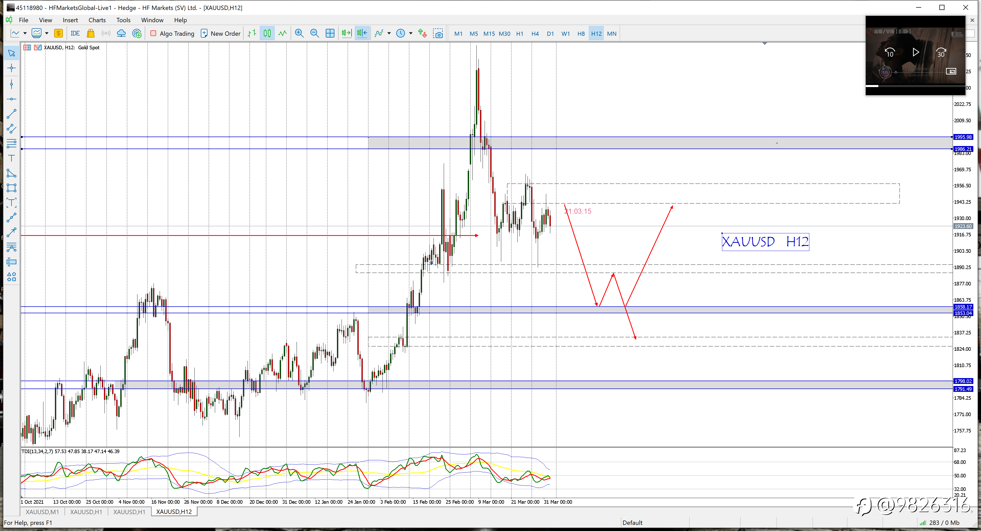Click the signals broadcast icon
This screenshot has height=531, width=981.
point(106,33)
